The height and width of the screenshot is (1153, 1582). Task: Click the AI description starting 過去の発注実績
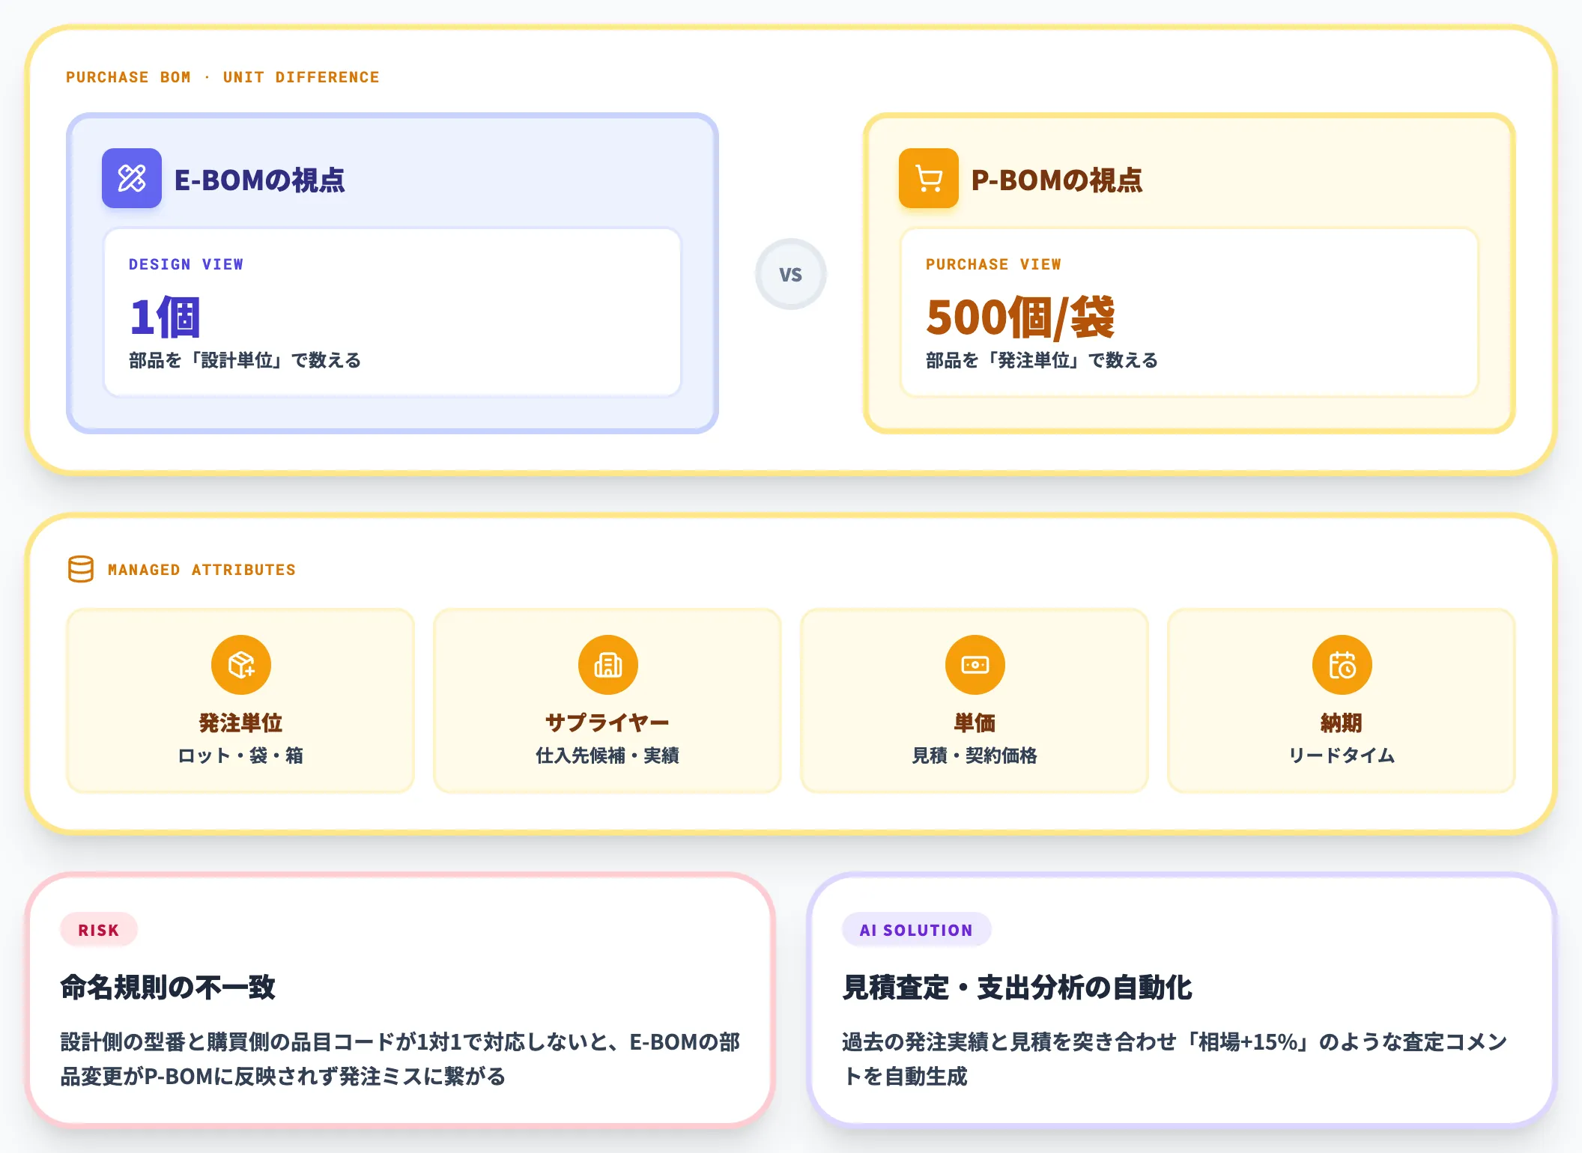[x=1175, y=1059]
